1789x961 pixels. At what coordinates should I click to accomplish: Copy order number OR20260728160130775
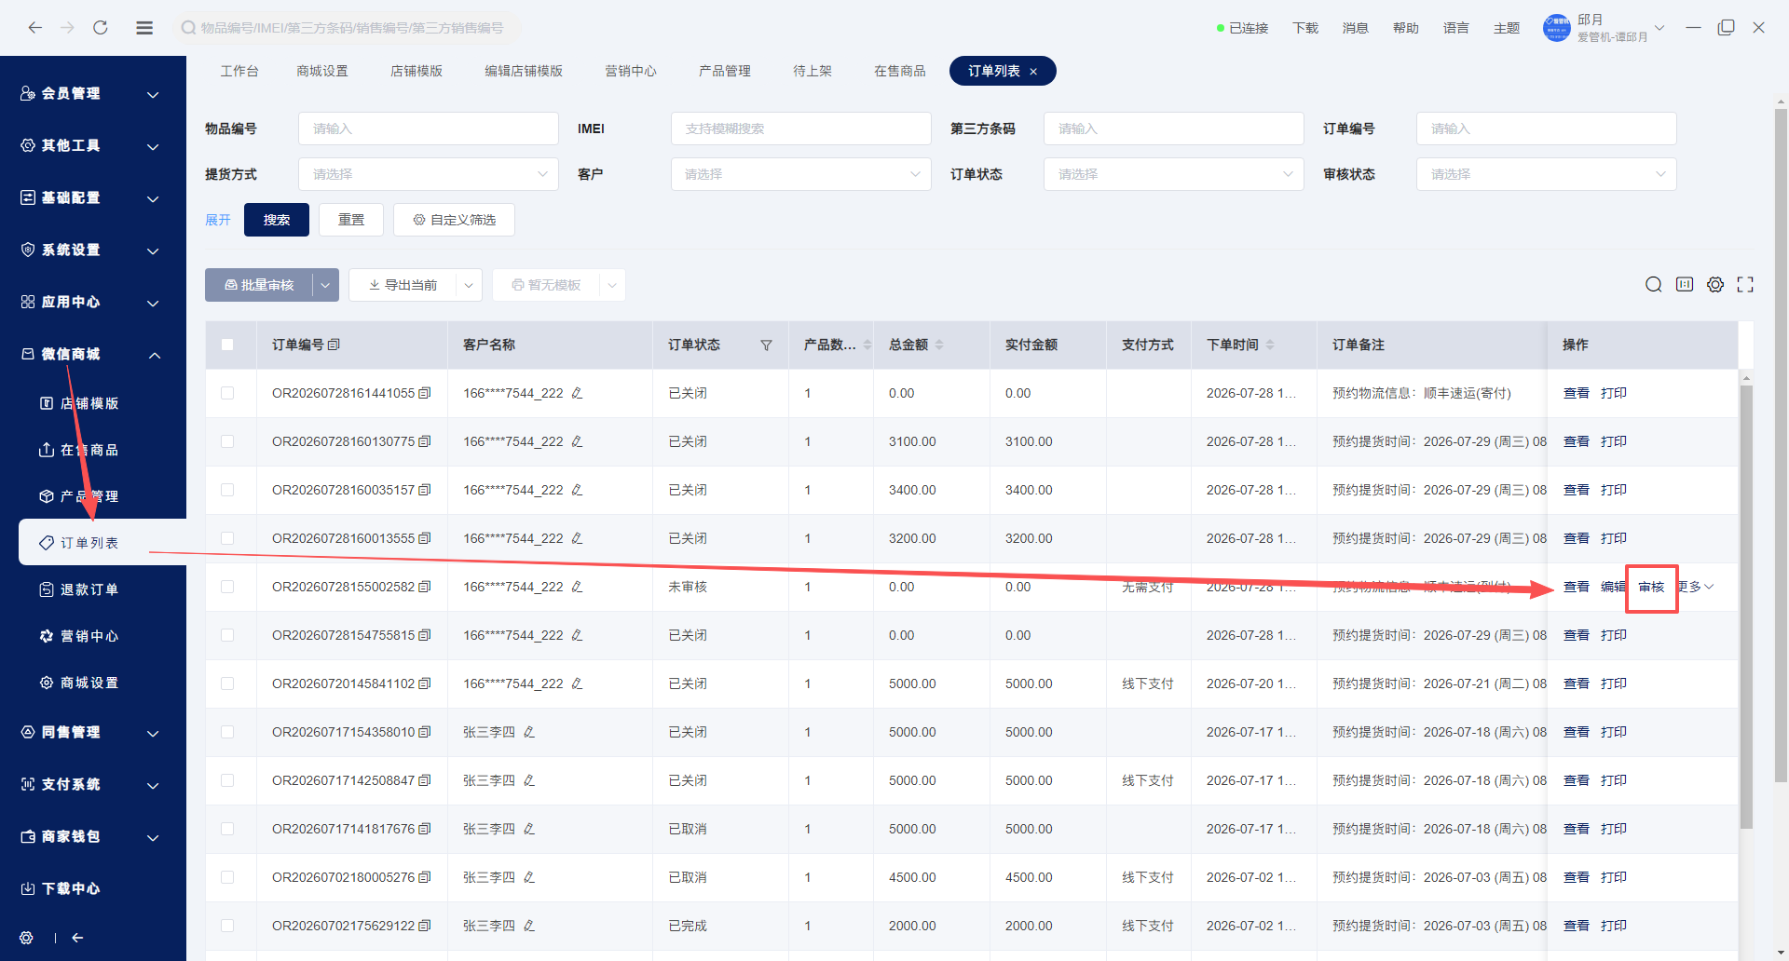[425, 441]
